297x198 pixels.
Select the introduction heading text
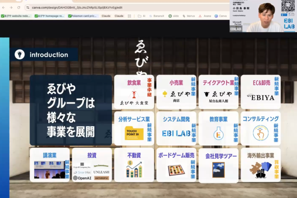point(49,55)
